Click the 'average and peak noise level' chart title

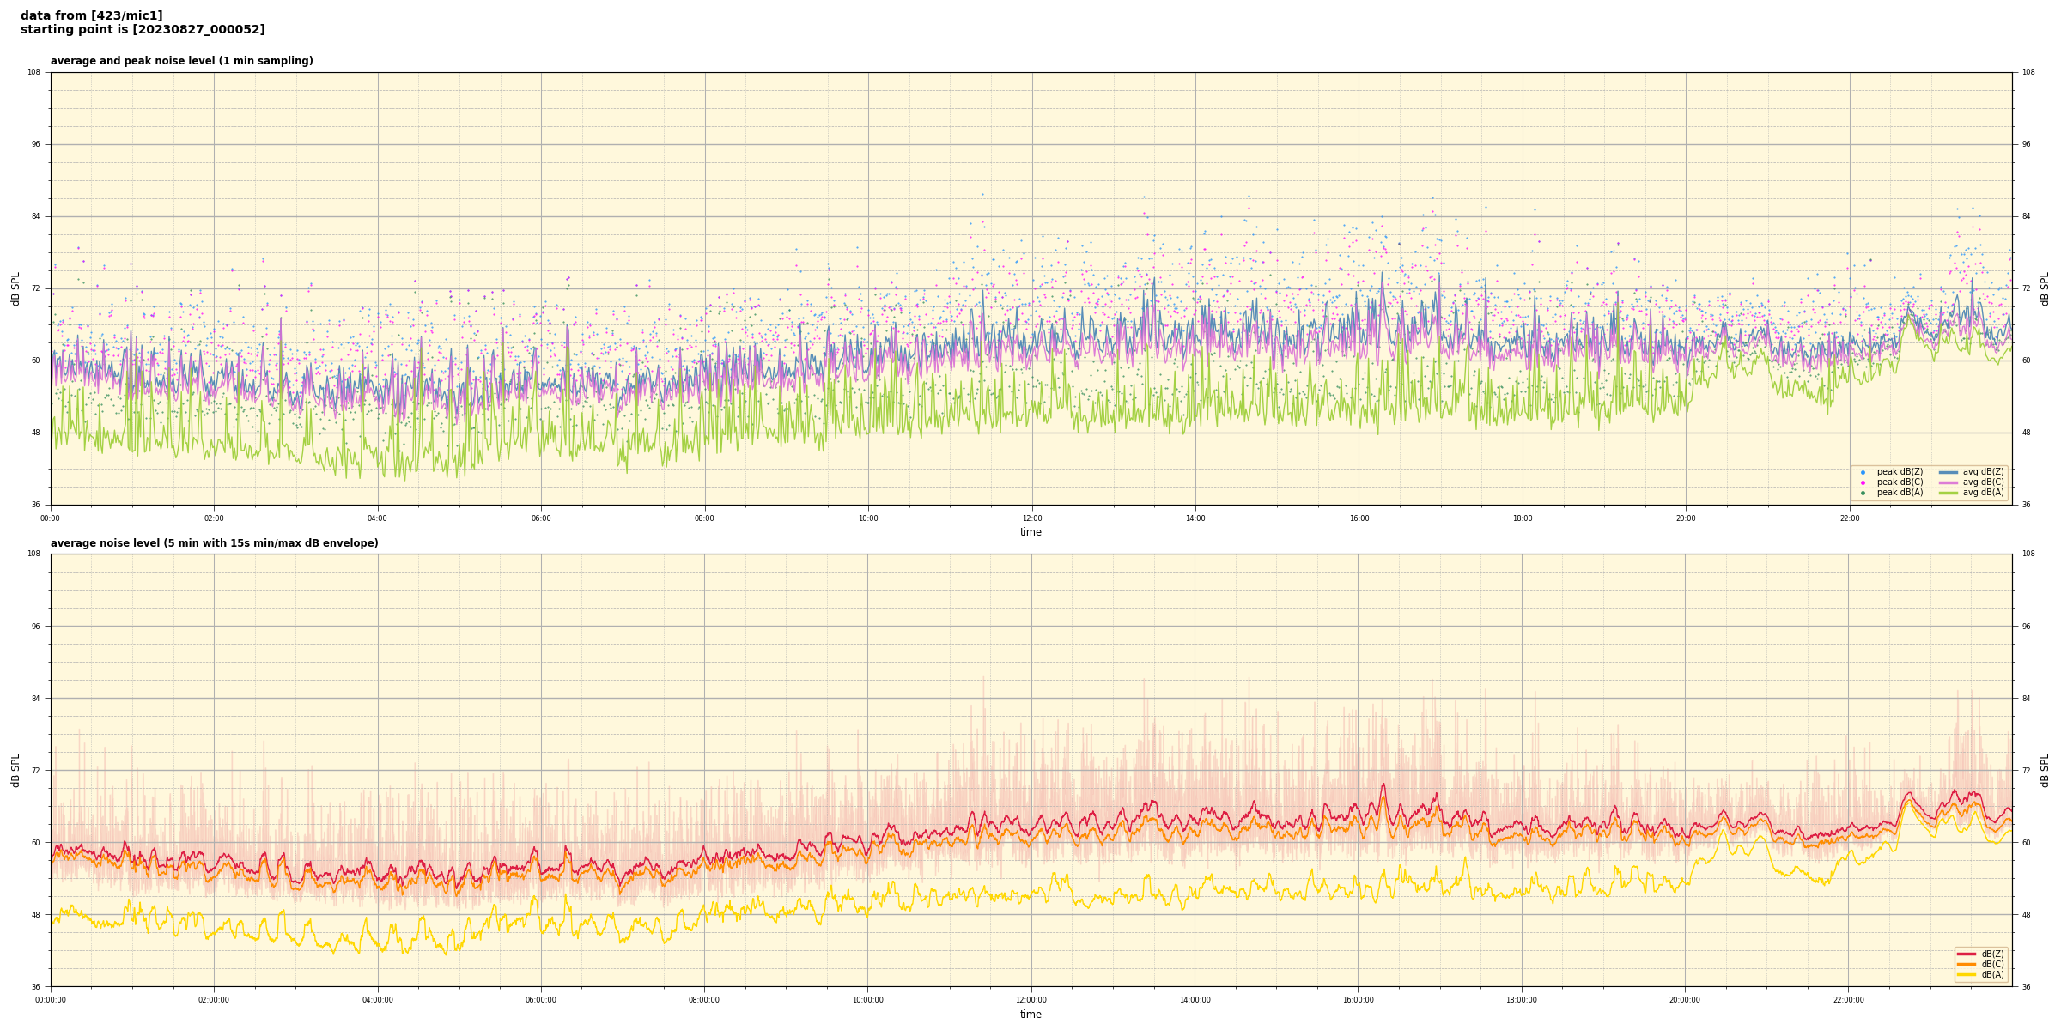pyautogui.click(x=181, y=61)
